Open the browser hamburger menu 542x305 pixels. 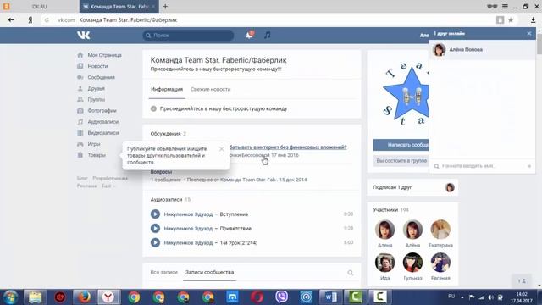pos(505,6)
